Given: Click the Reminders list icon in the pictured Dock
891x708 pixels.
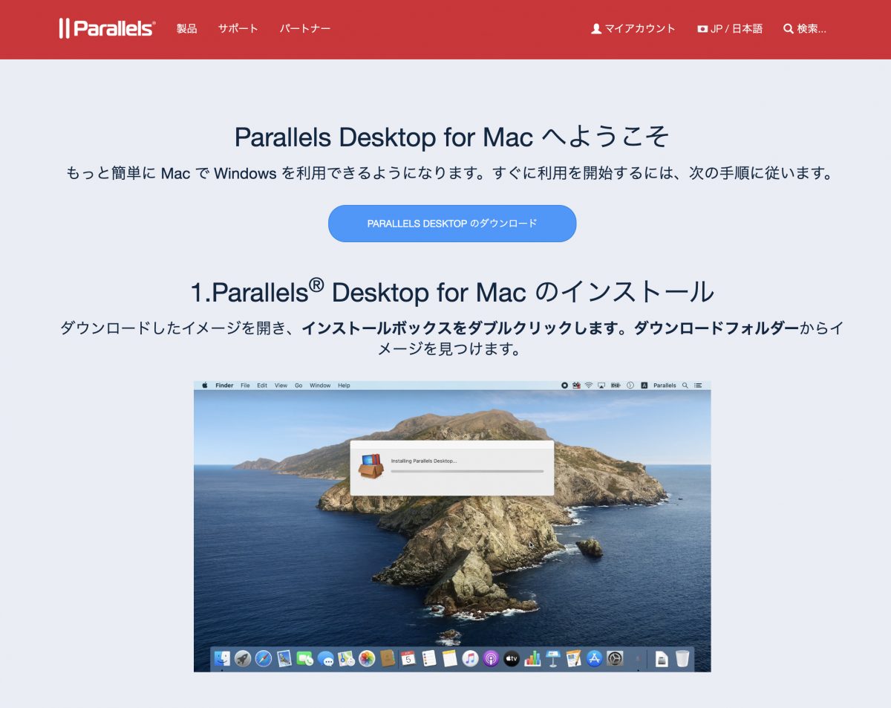Looking at the screenshot, I should click(x=428, y=658).
